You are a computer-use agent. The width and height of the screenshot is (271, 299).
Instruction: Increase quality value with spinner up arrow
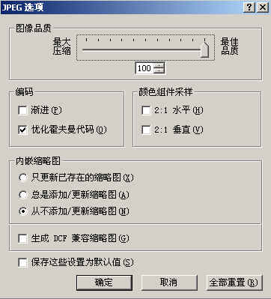[159, 65]
